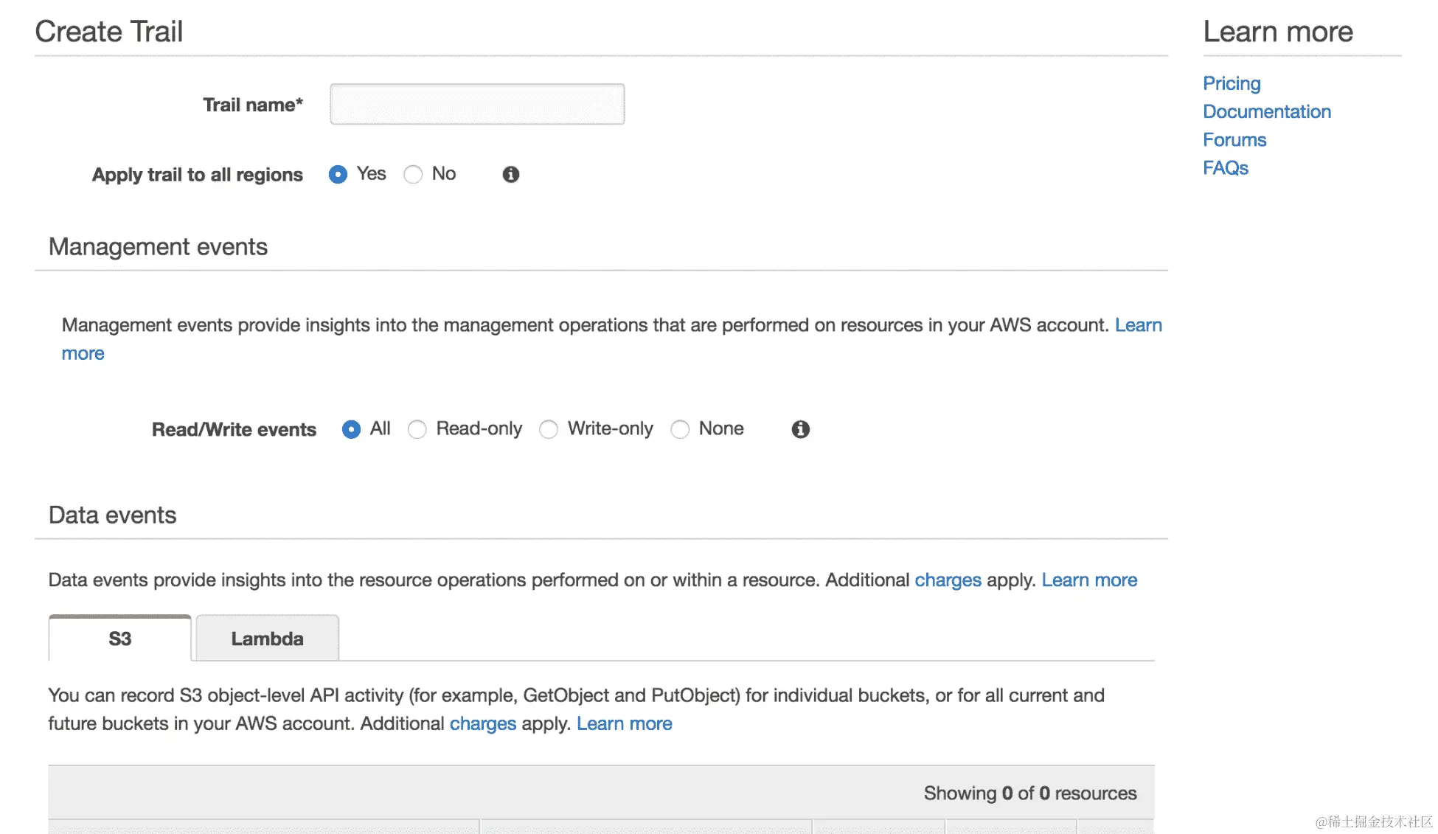Choose All for Read/Write events

coord(351,429)
